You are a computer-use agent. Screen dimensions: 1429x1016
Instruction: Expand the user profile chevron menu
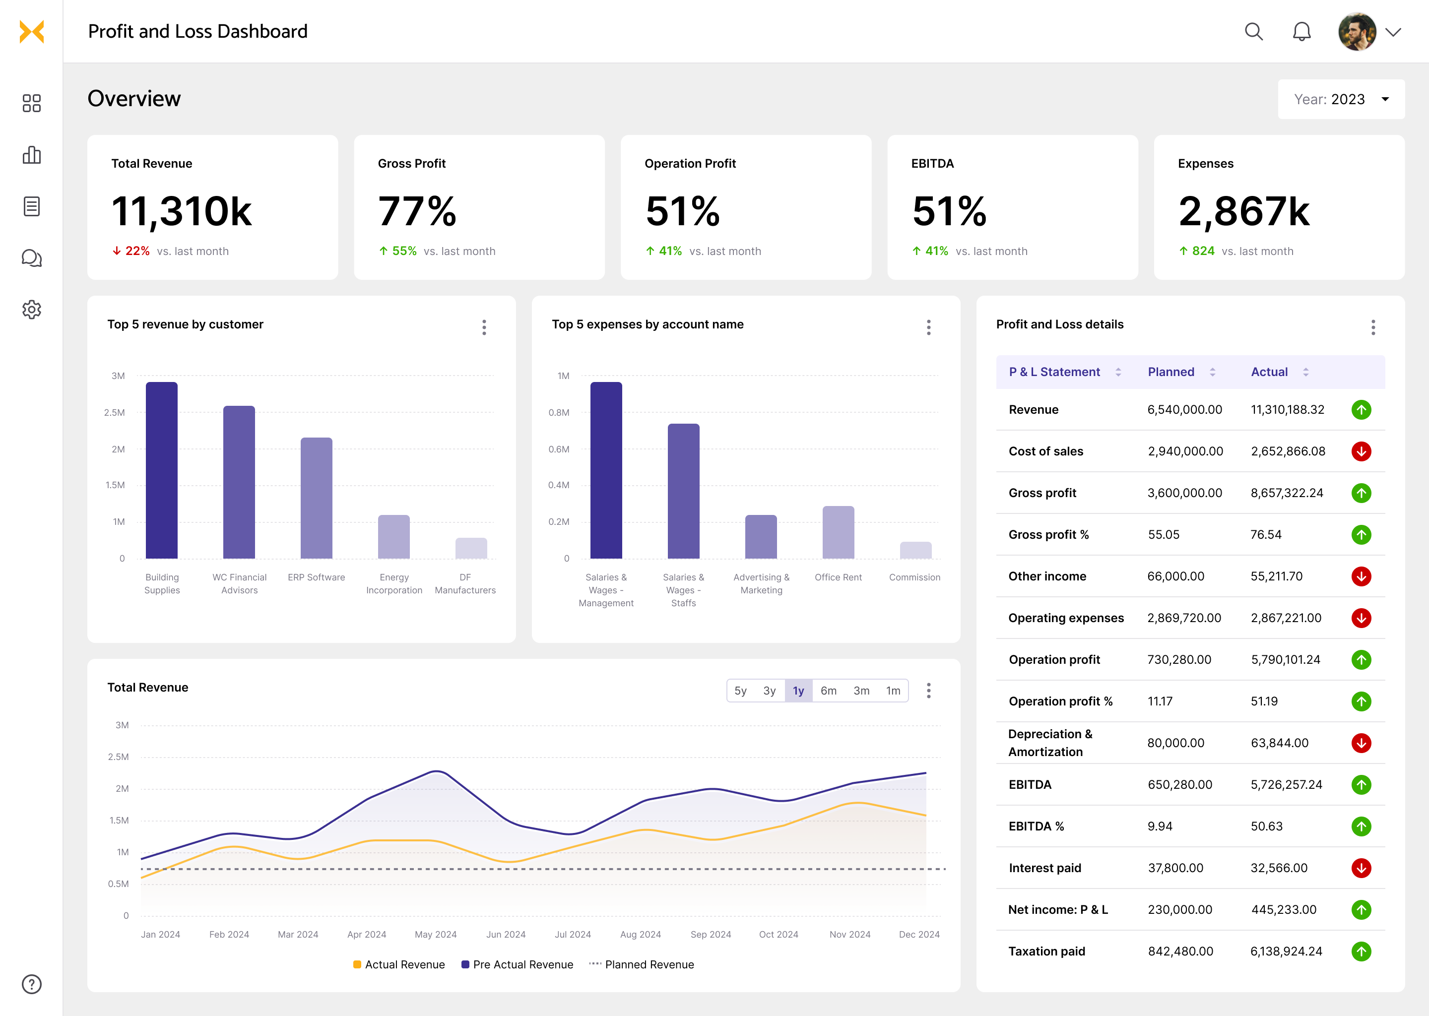point(1393,32)
